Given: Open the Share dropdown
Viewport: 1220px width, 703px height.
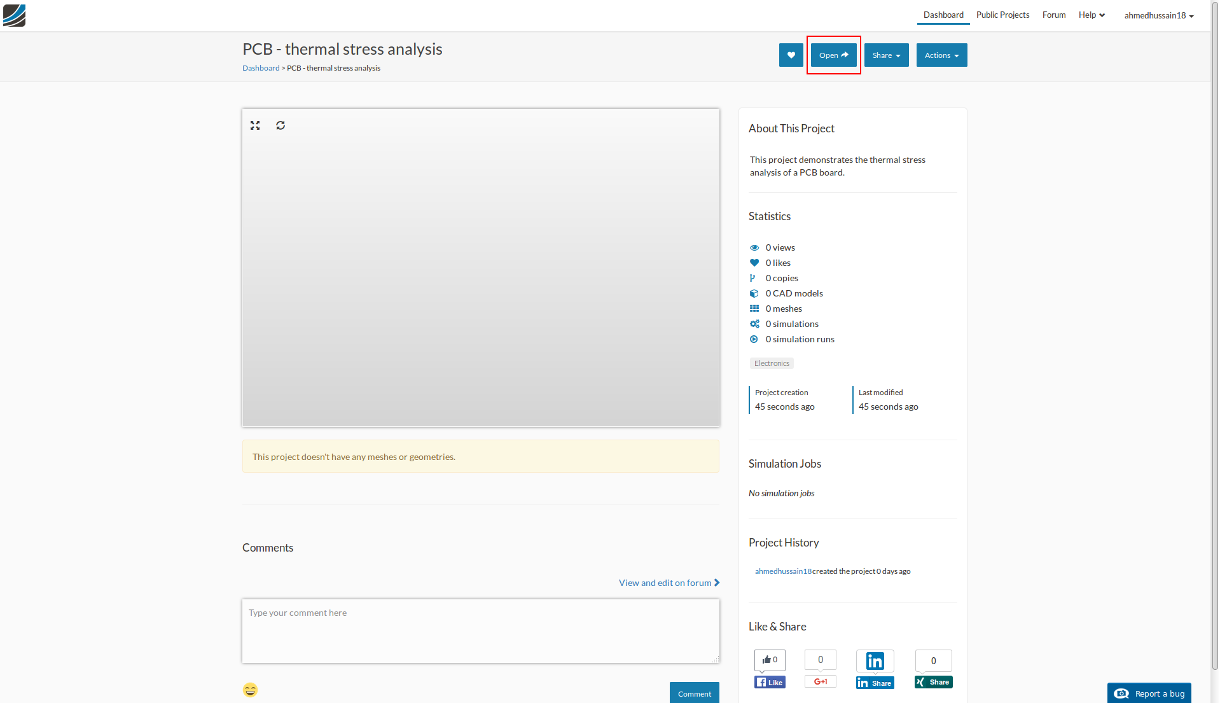Looking at the screenshot, I should pos(887,55).
